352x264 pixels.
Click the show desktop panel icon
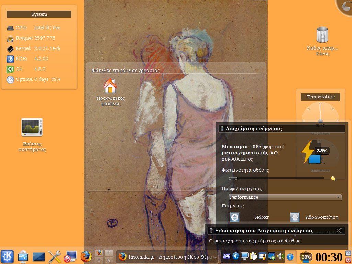point(38,257)
